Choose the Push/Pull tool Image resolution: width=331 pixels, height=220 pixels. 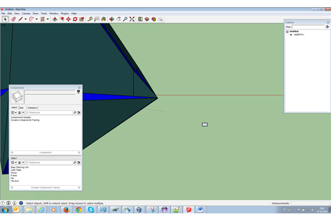[55, 19]
